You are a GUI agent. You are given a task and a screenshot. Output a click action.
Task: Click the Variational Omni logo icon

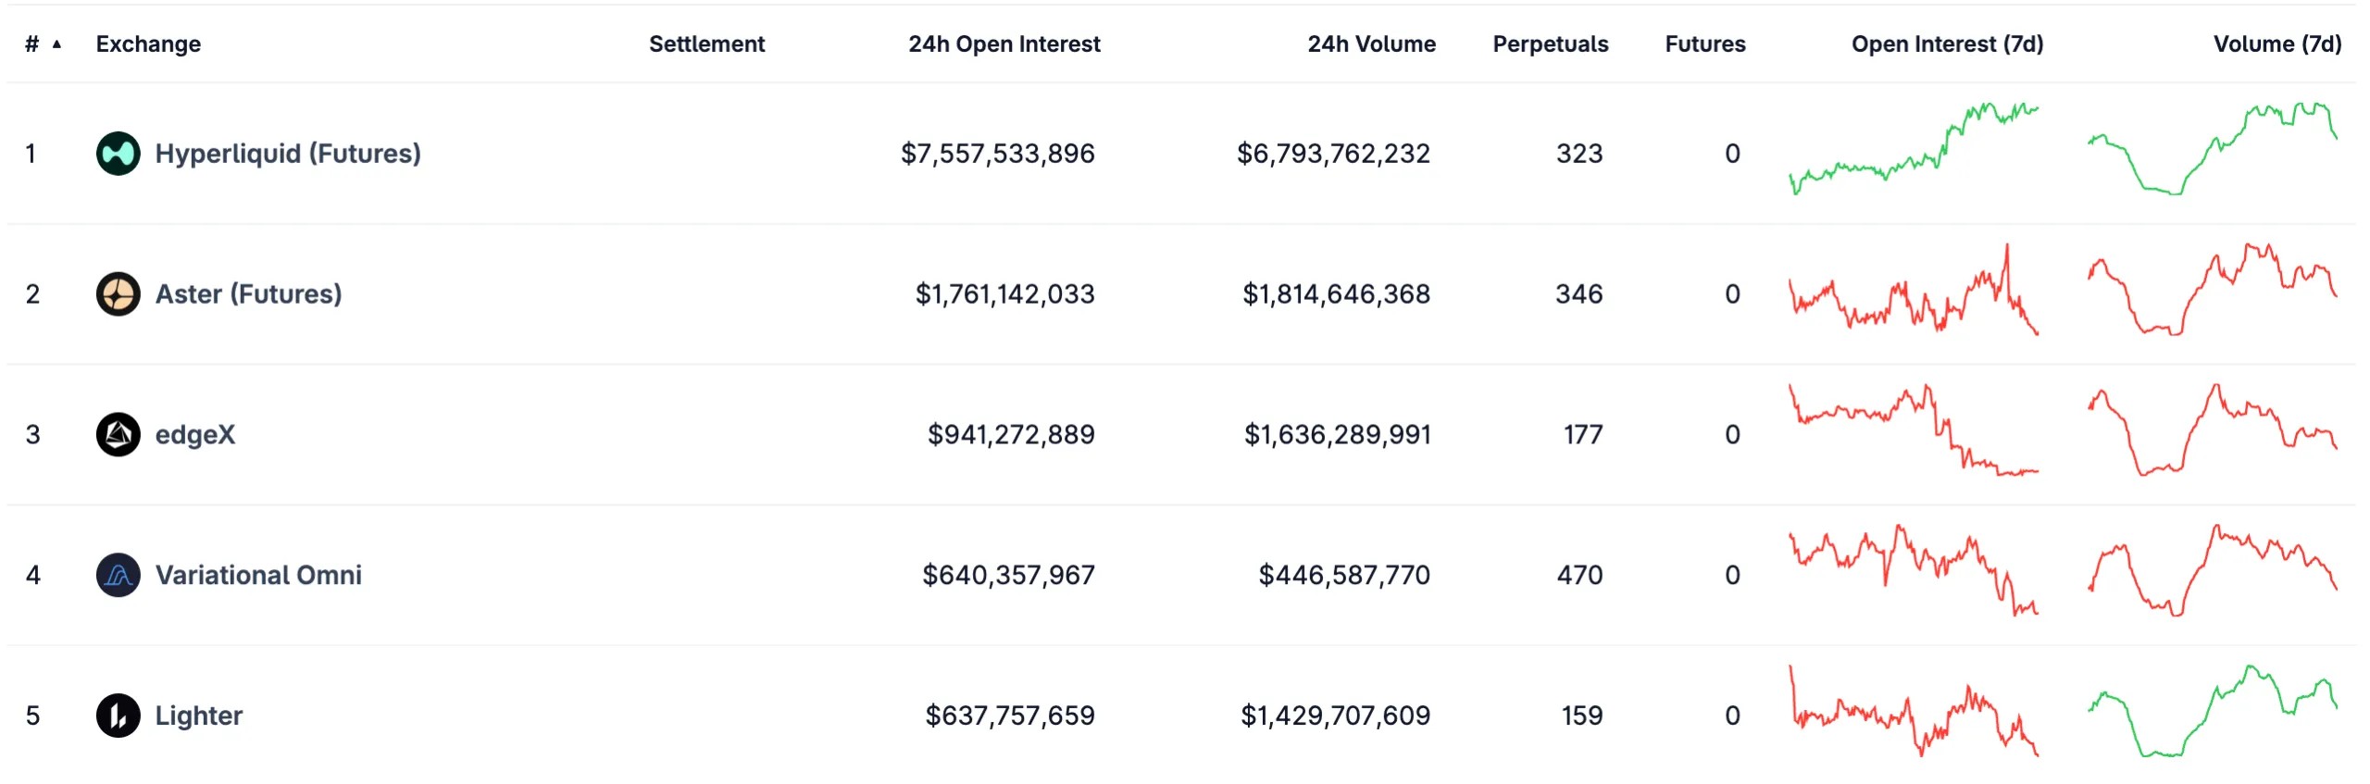(x=118, y=576)
